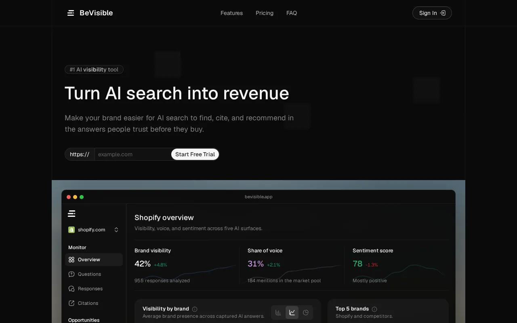The image size is (517, 323).
Task: Click the dashboard sidebar logo icon
Action: (71, 214)
